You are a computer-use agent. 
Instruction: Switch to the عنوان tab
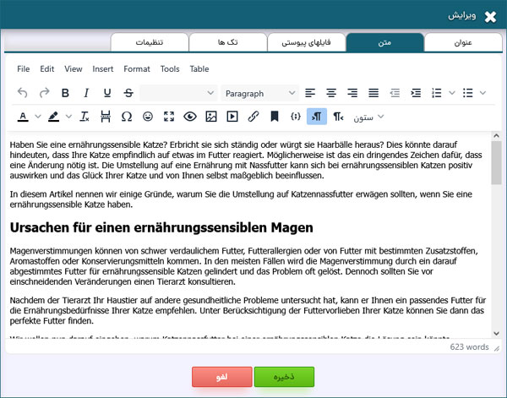463,42
